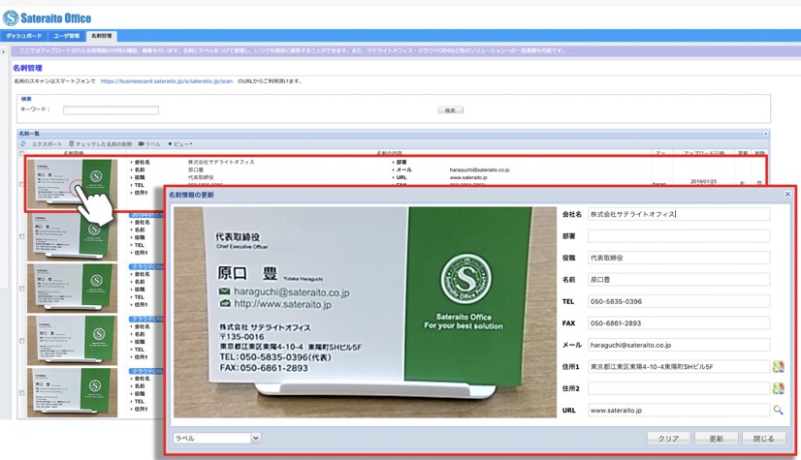The image size is (801, 460).
Task: Refresh the business card list
Action: click(23, 144)
